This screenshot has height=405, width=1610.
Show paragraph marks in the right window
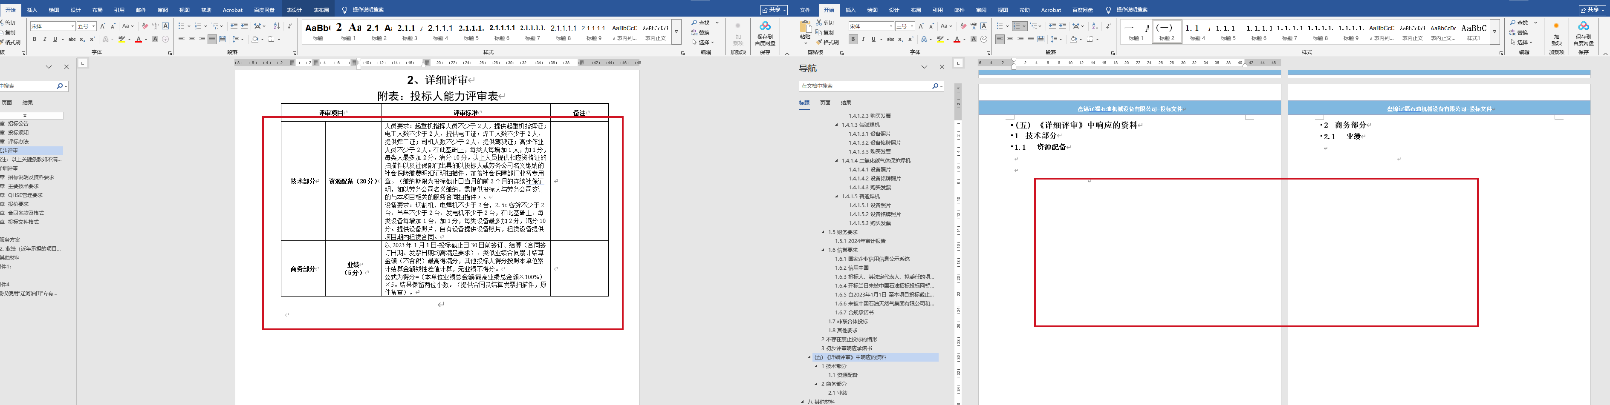tap(1108, 26)
